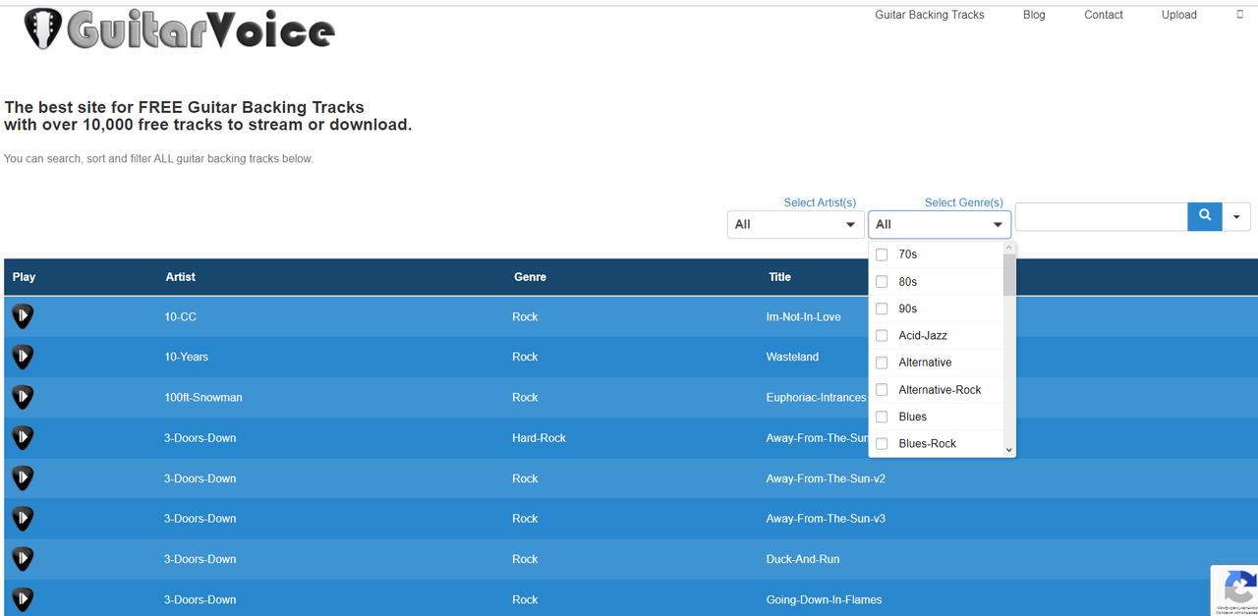Click the search magnifier button
1258x616 pixels.
(1205, 216)
